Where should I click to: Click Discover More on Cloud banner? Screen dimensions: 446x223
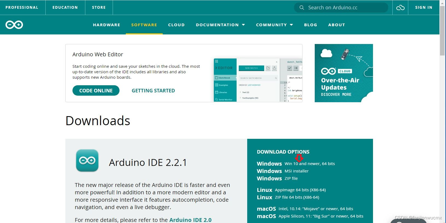[336, 95]
